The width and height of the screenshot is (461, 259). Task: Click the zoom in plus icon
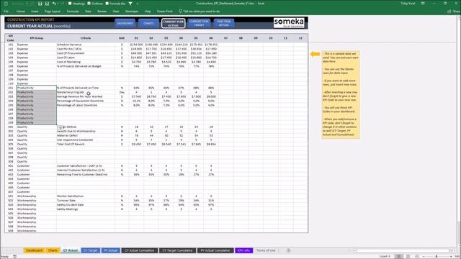(452, 256)
